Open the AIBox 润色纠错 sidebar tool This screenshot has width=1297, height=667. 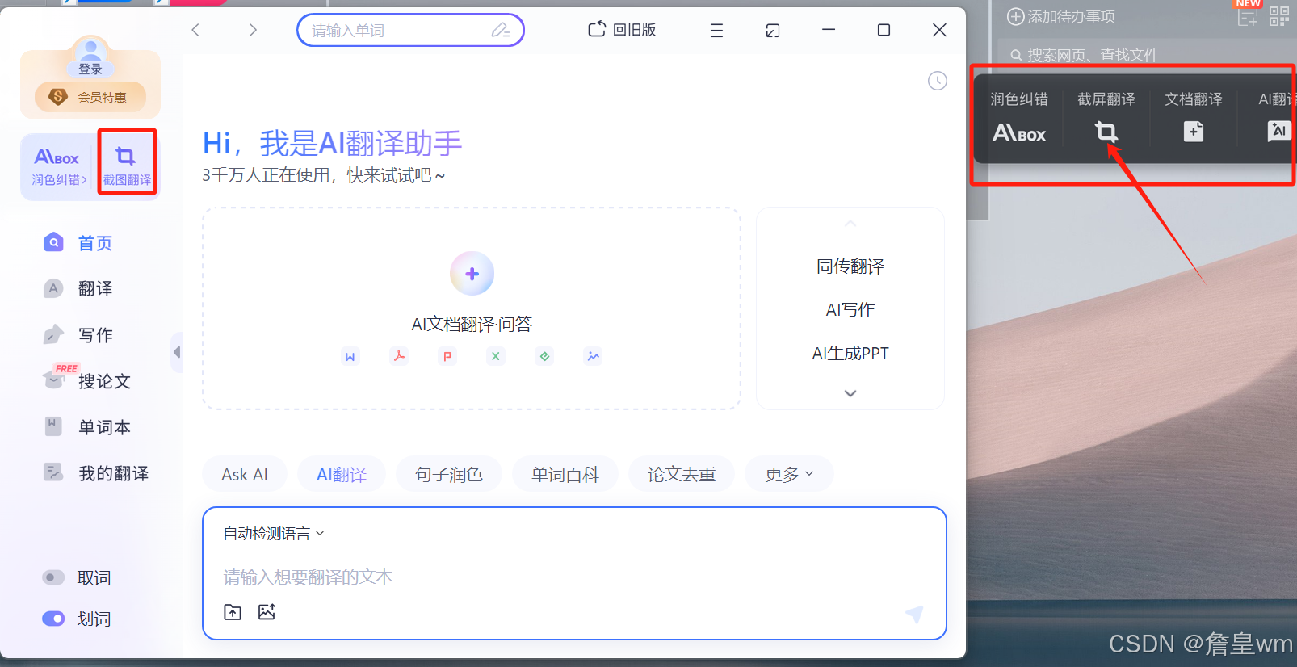58,166
